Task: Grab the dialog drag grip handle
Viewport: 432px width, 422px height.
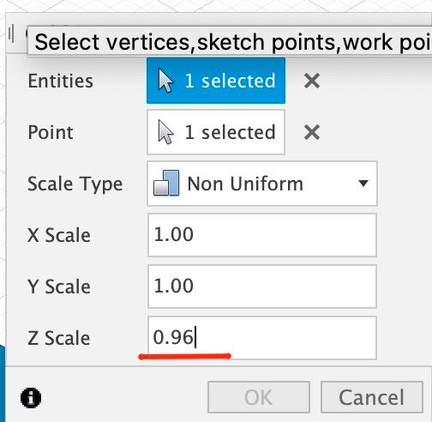Action: tap(11, 33)
